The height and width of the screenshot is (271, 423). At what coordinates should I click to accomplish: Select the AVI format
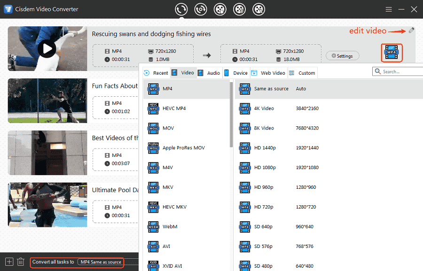pyautogui.click(x=187, y=246)
